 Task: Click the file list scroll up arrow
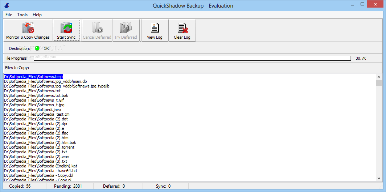379,77
